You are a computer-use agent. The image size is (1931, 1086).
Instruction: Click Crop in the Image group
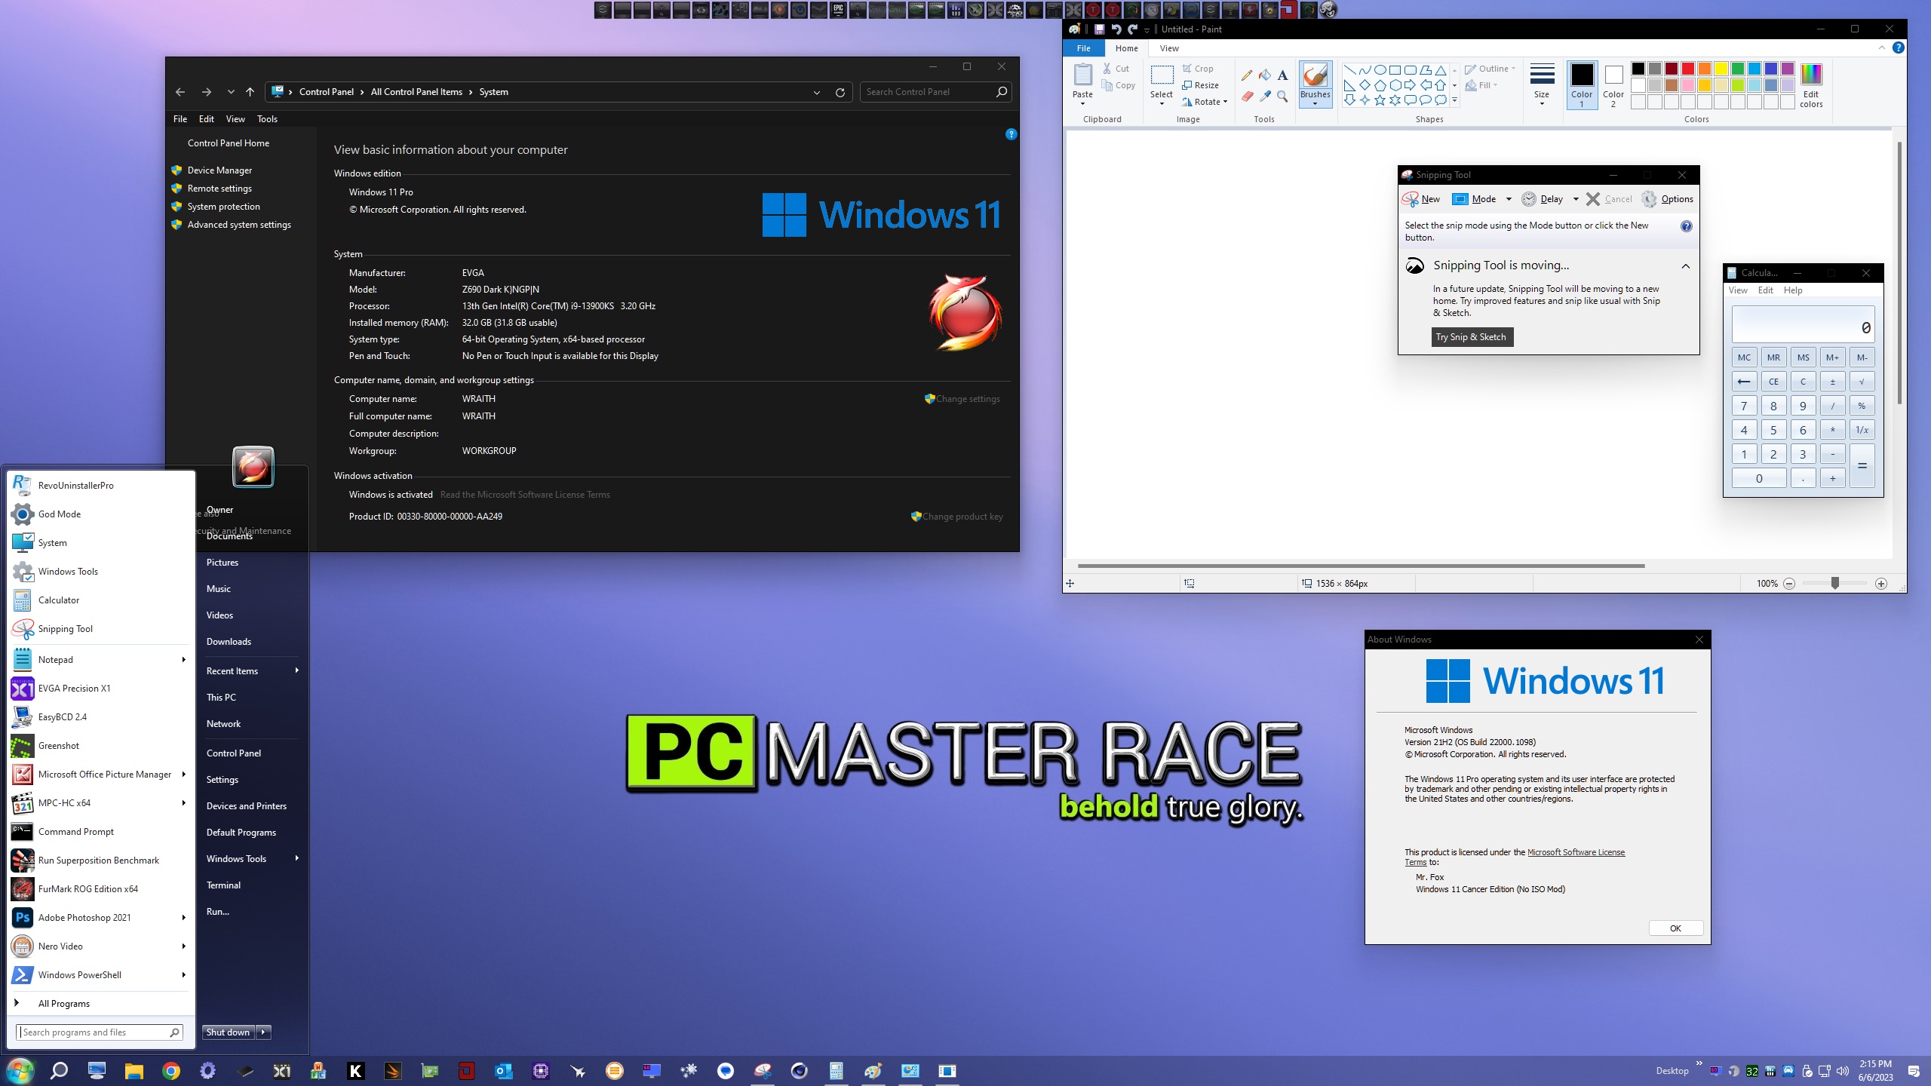point(1198,69)
